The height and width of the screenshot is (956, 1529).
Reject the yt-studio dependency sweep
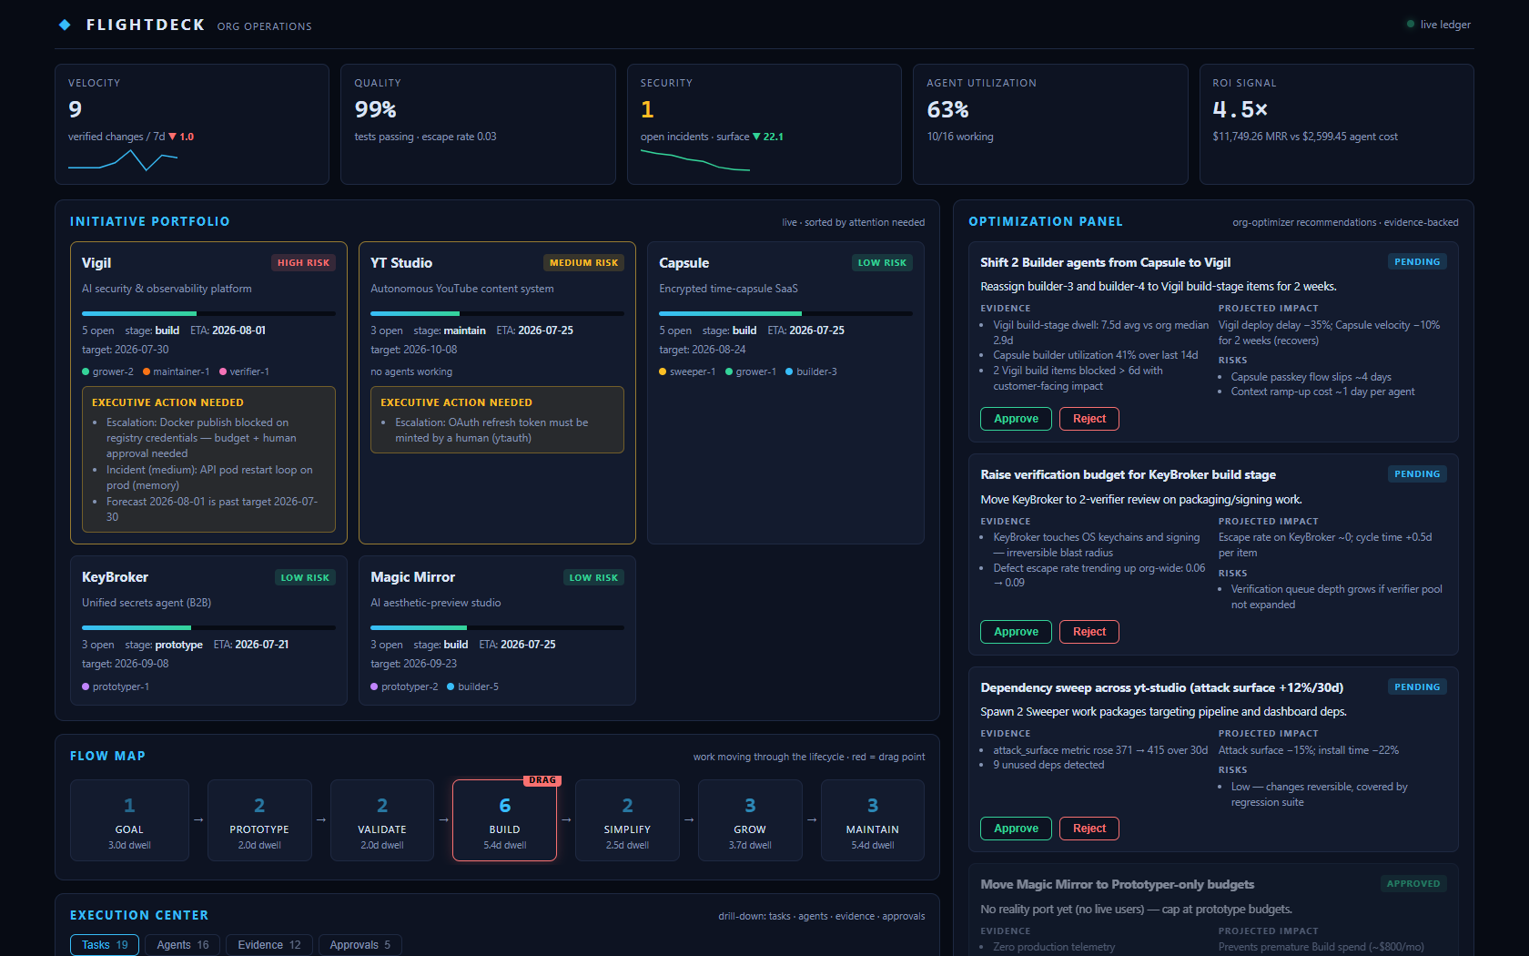coord(1089,829)
